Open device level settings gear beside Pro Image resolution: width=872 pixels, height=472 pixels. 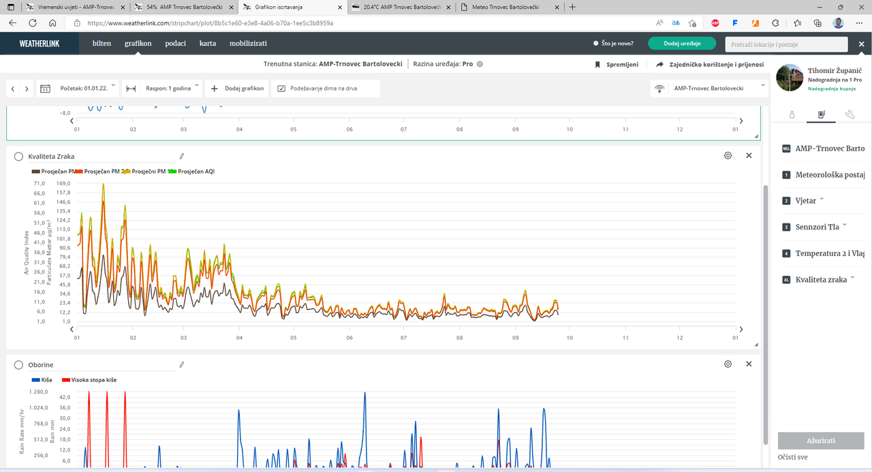pyautogui.click(x=480, y=64)
